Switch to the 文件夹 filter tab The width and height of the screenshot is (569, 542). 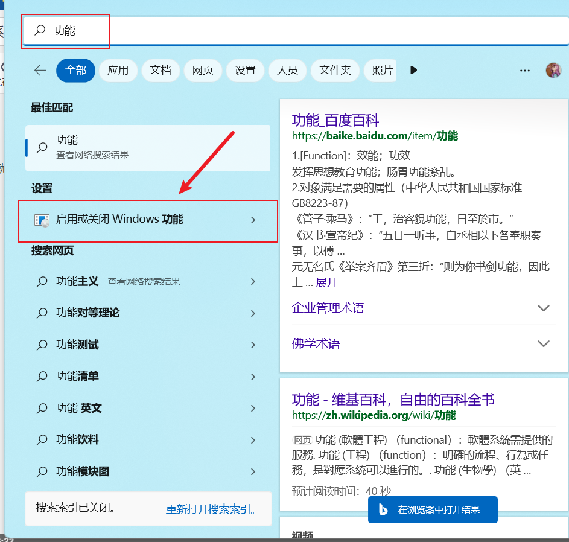(335, 70)
